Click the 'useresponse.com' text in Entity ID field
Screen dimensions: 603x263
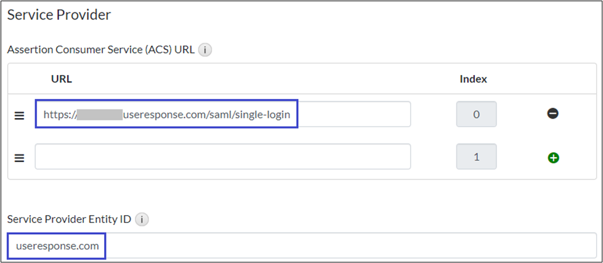point(57,246)
